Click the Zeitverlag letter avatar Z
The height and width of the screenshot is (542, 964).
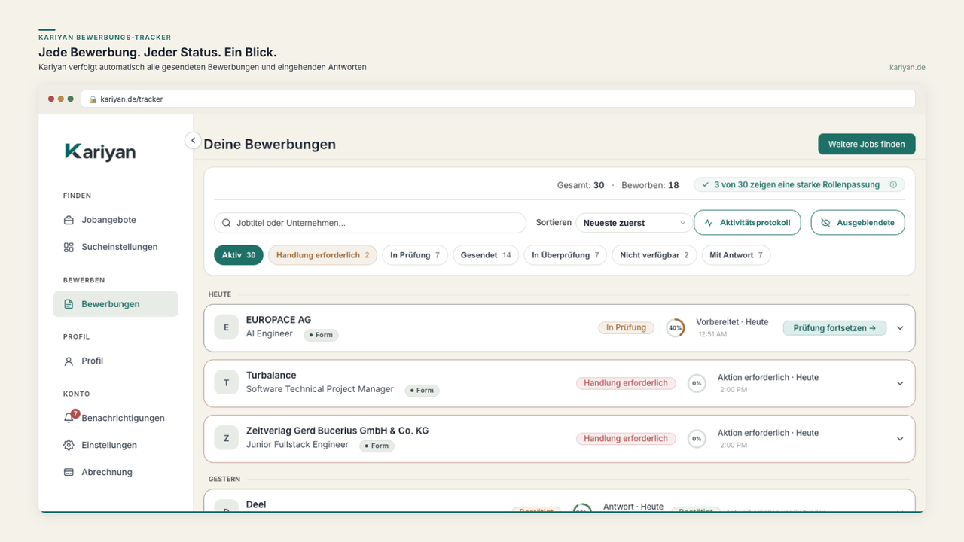coord(226,438)
